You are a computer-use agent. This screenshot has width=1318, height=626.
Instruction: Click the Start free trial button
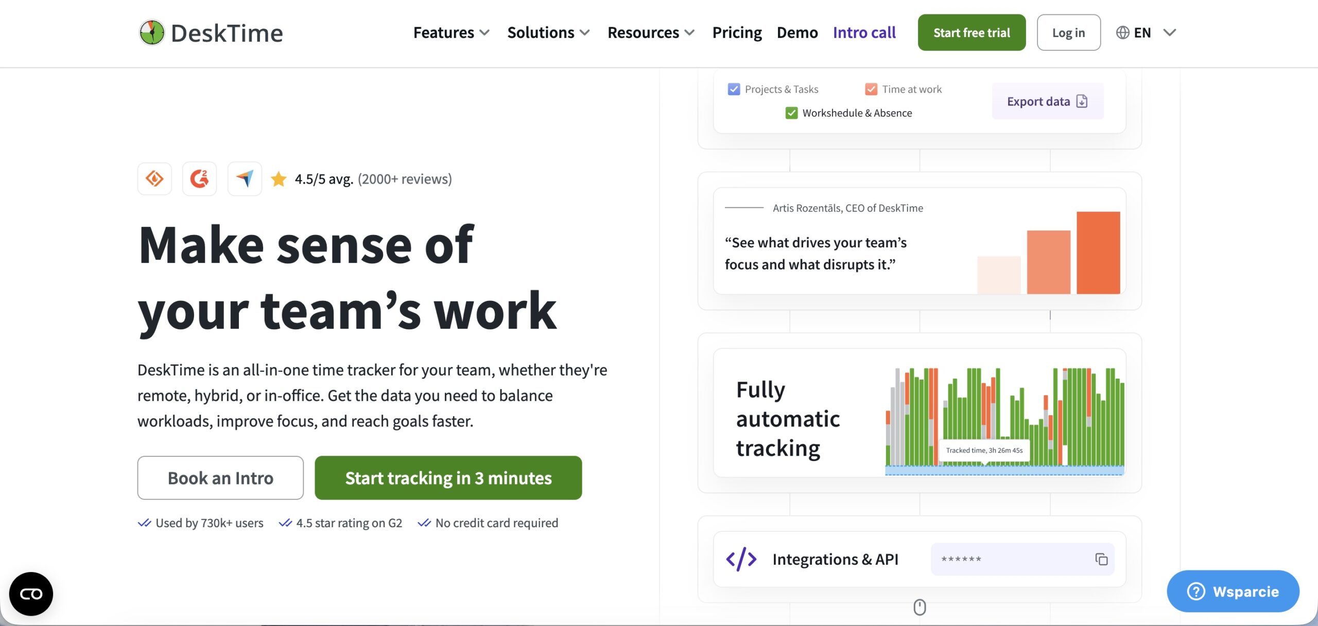pyautogui.click(x=972, y=32)
